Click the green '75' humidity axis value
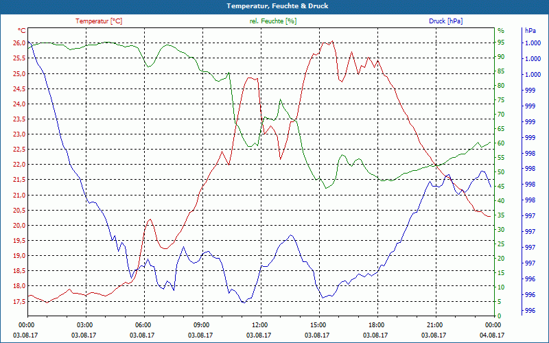Viewport: 549px width, 343px height. (x=502, y=100)
